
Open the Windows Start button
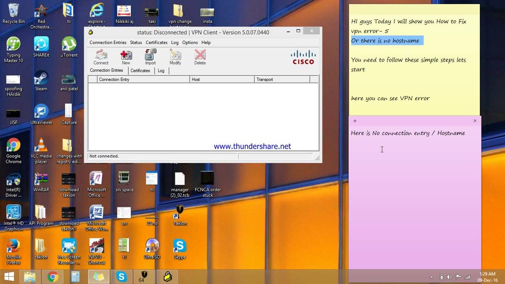9,277
